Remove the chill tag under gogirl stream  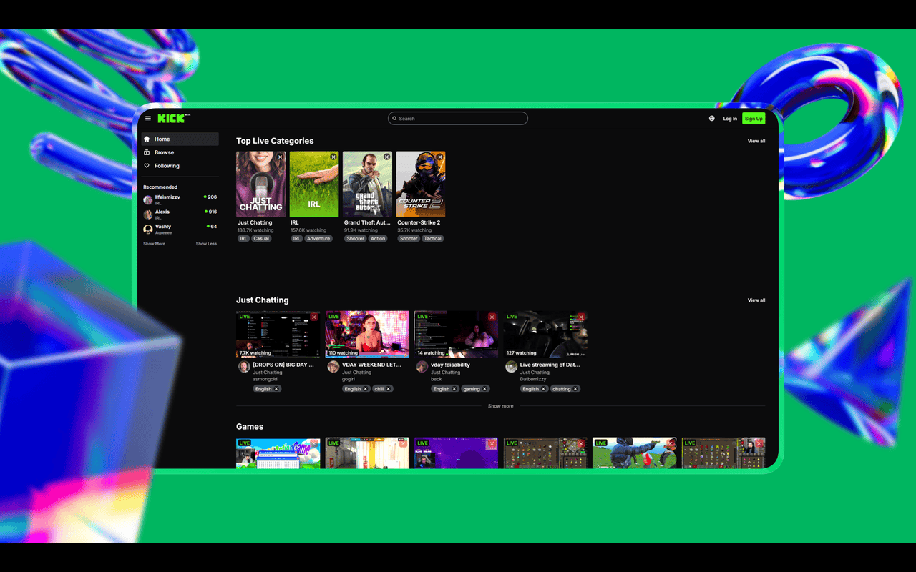tap(389, 389)
